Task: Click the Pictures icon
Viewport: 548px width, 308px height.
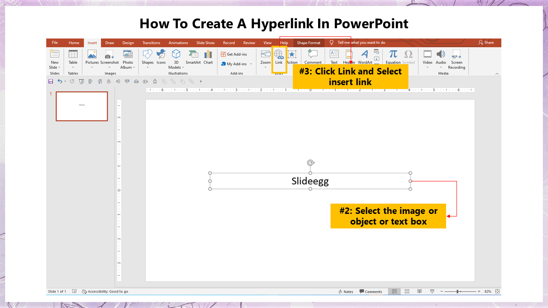Action: (92, 54)
